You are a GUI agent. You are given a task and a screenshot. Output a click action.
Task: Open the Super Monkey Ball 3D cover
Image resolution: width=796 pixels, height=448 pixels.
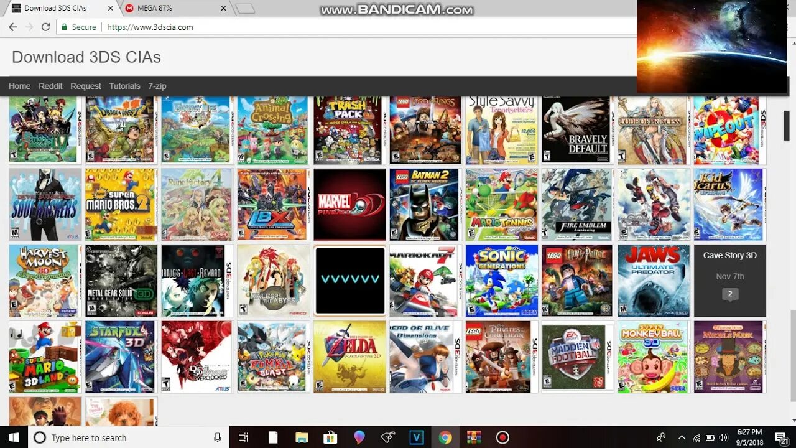coord(654,357)
